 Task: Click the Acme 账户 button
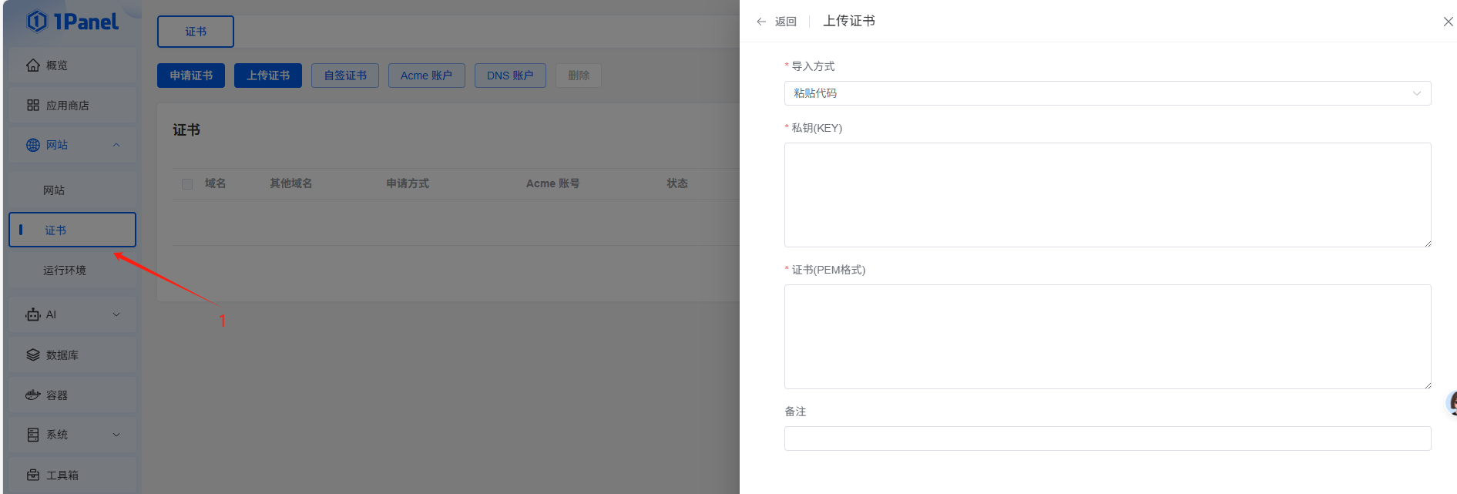[427, 76]
